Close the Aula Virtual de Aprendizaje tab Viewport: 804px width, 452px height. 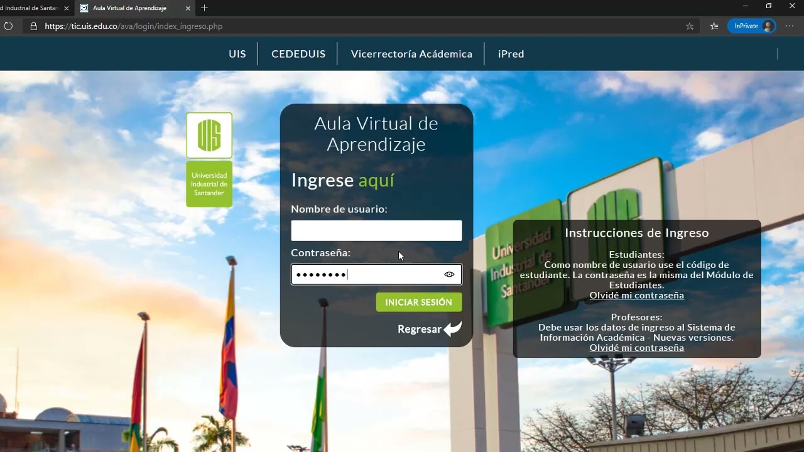click(x=188, y=8)
